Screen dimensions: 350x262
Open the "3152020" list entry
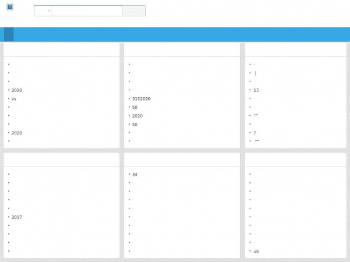coord(141,99)
